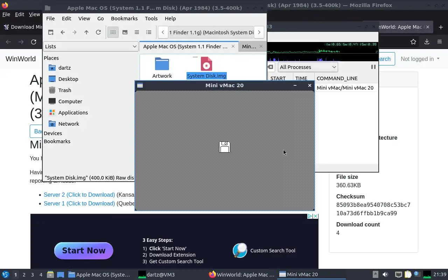Go to parent folder in file manager

[x=86, y=32]
